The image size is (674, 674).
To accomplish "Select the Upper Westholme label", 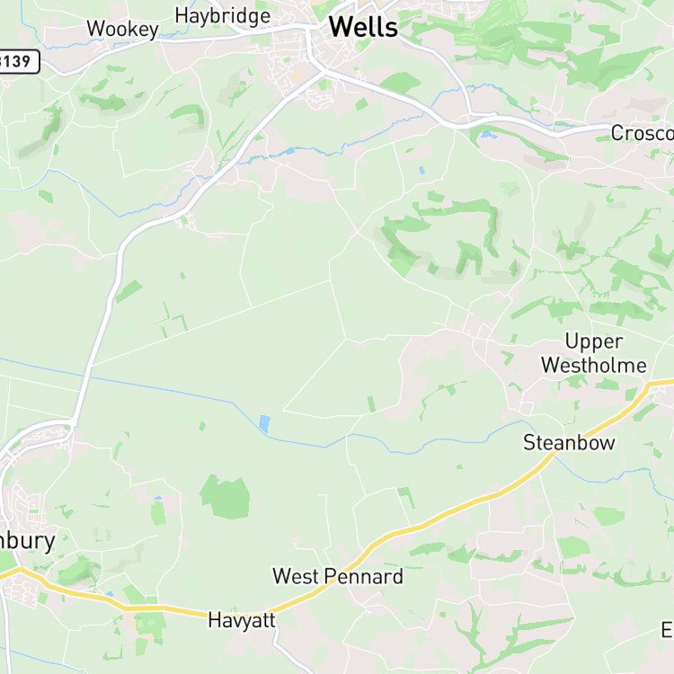I will coord(594,353).
